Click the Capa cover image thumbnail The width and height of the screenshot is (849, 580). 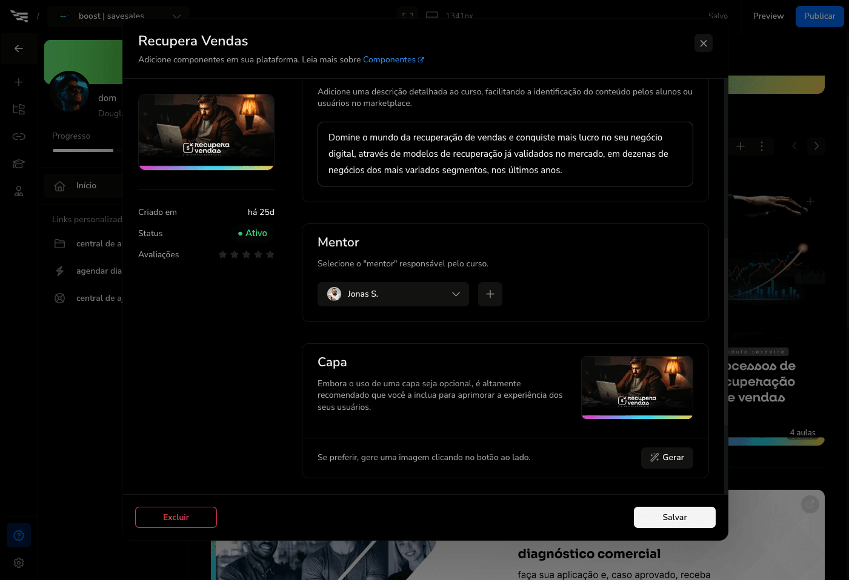point(637,387)
